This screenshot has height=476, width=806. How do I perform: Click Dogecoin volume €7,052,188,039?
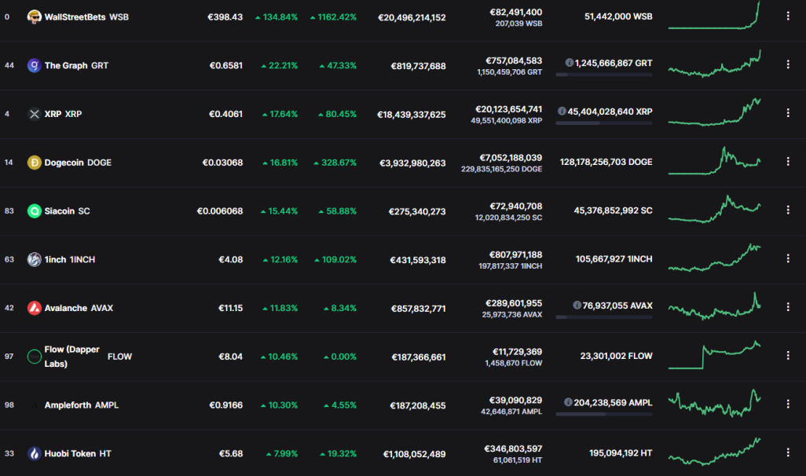[511, 158]
